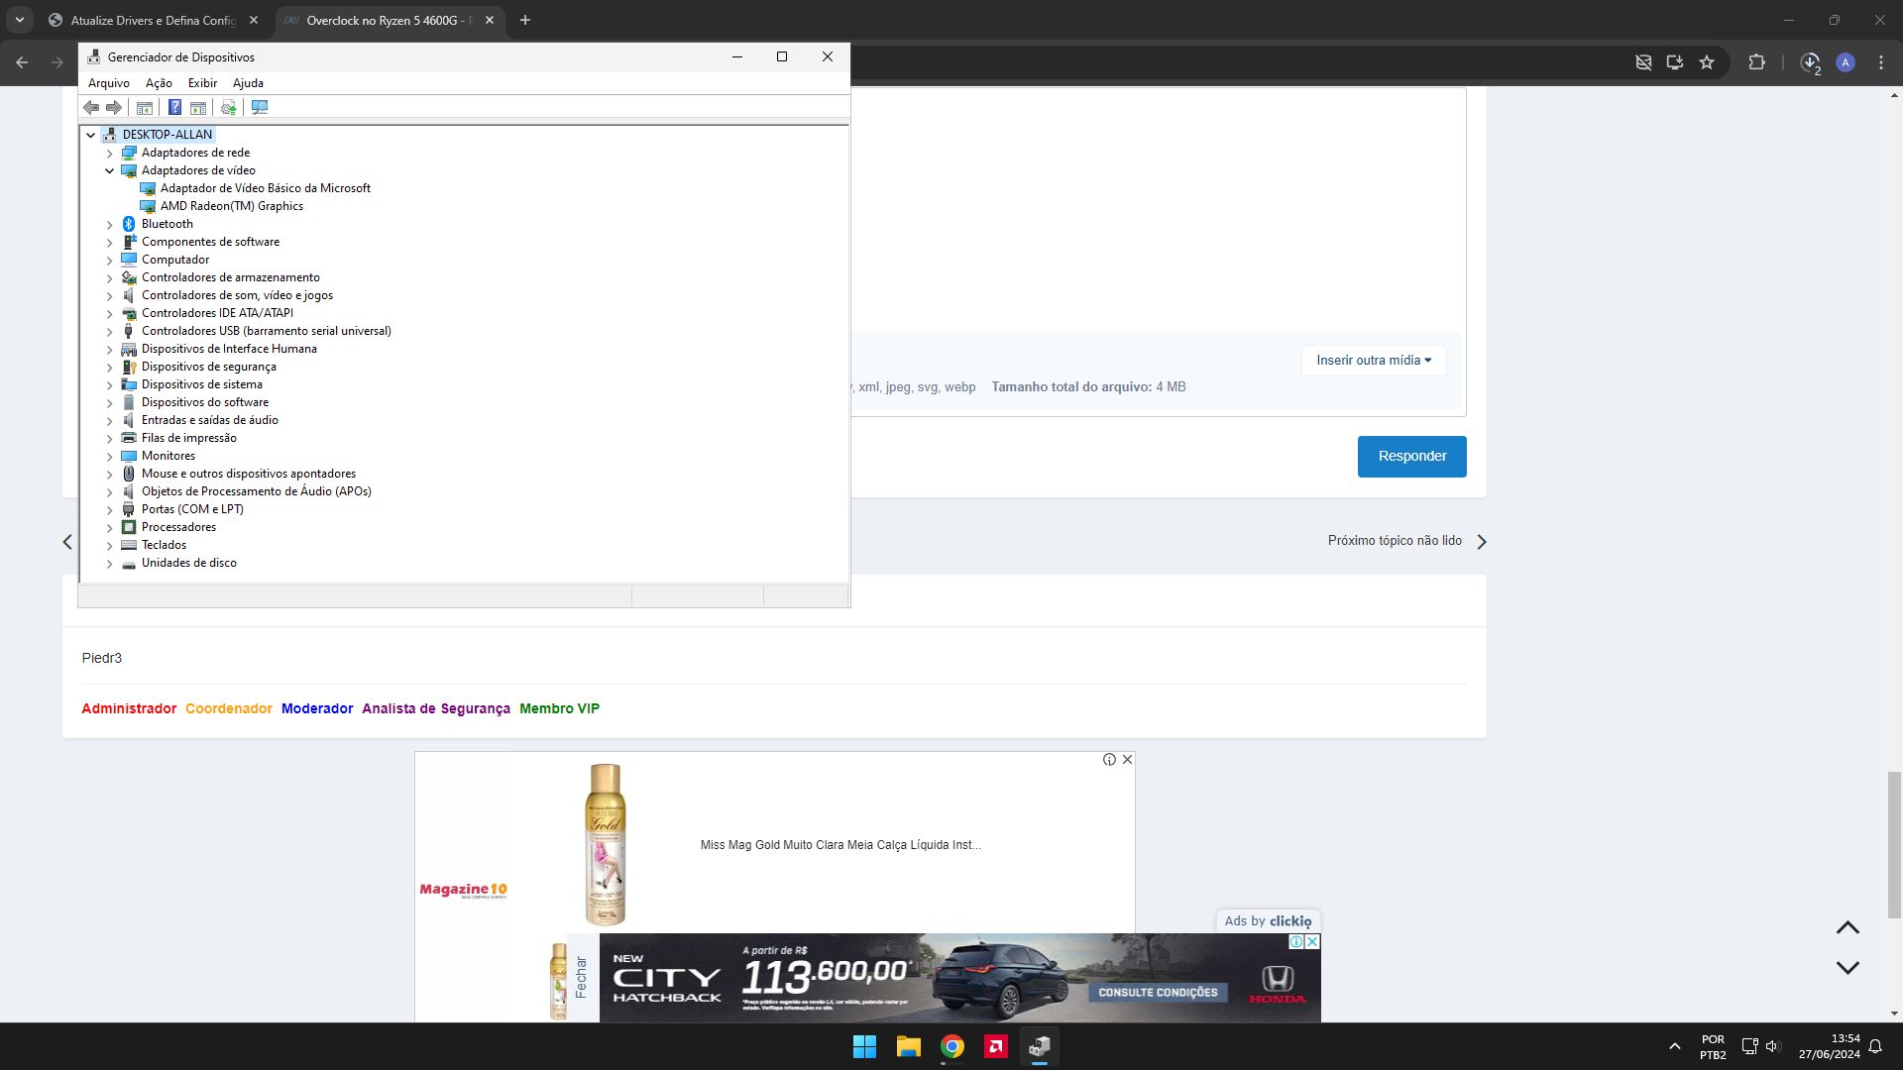1903x1070 pixels.
Task: Expand Componentes de software
Action: click(x=110, y=243)
